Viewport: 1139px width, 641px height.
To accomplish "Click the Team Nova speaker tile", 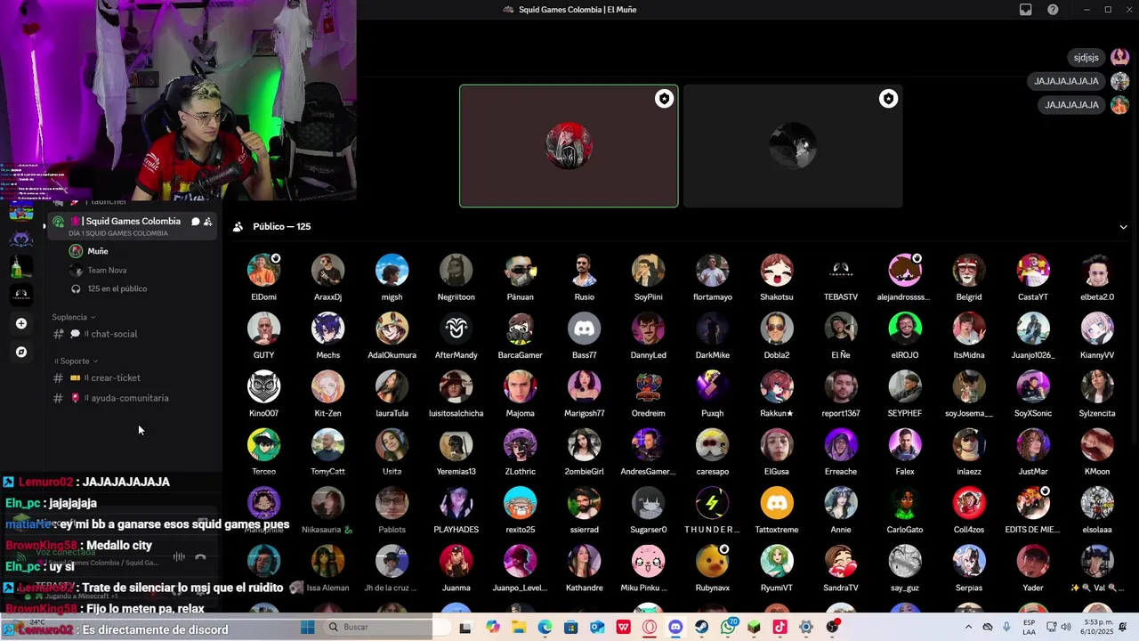I will (x=793, y=146).
